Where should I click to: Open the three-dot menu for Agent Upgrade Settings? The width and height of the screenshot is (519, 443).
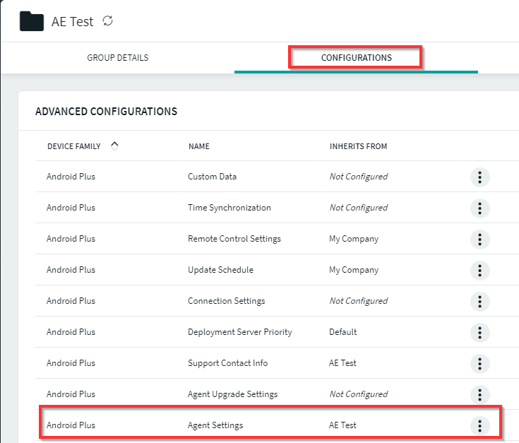coord(479,395)
